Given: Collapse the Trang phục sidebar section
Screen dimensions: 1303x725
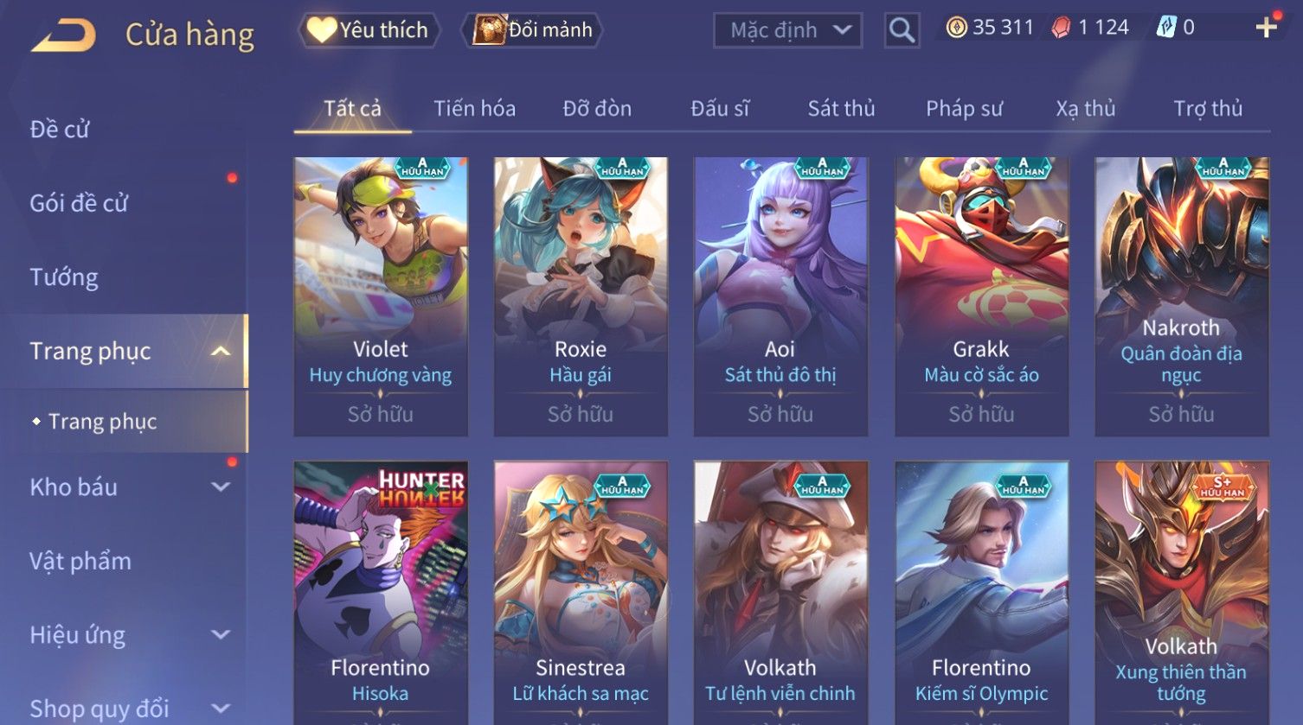Looking at the screenshot, I should (x=221, y=351).
